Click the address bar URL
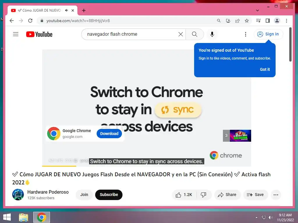The height and width of the screenshot is (223, 298). coord(78,21)
